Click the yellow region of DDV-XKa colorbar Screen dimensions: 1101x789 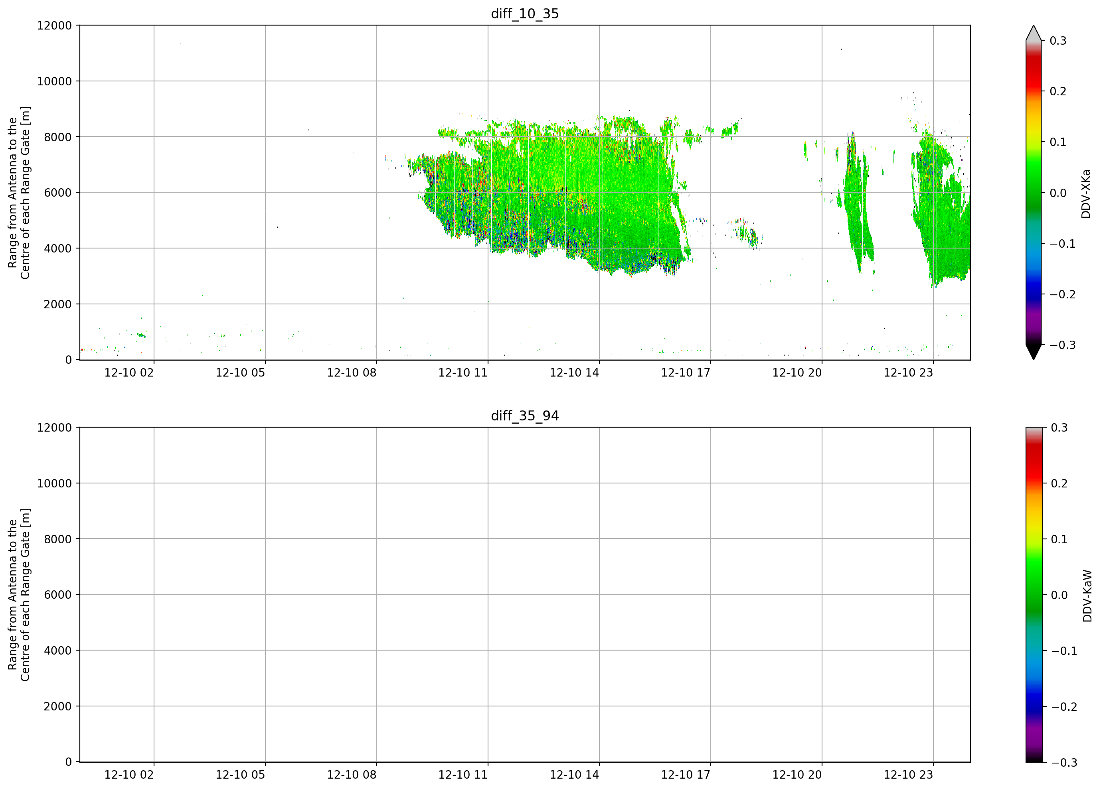click(x=1034, y=127)
